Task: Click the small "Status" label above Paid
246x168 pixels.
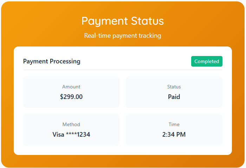Action: (174, 87)
